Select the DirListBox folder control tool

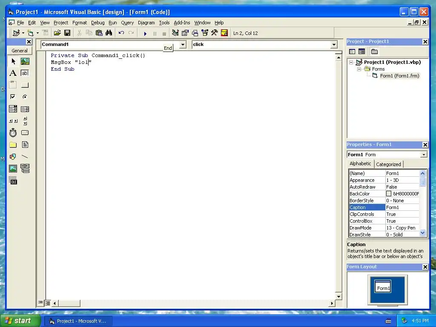coord(13,145)
